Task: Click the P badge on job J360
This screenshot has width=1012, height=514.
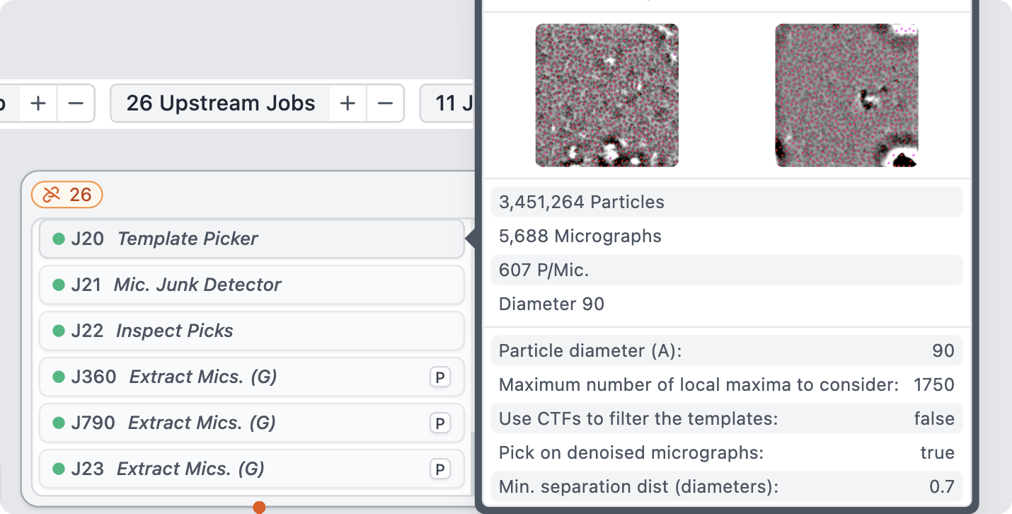Action: [440, 377]
